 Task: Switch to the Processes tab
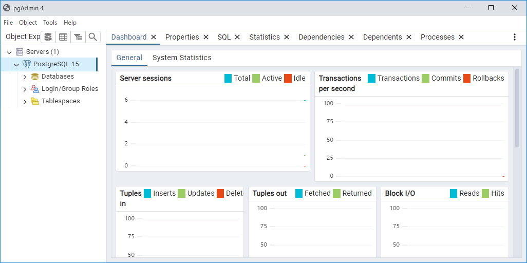pyautogui.click(x=437, y=37)
